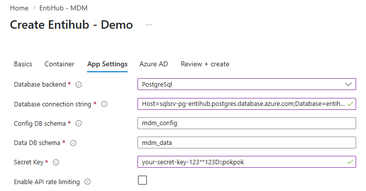366x191 pixels.
Task: Edit the Data DB schema field
Action: [247, 143]
